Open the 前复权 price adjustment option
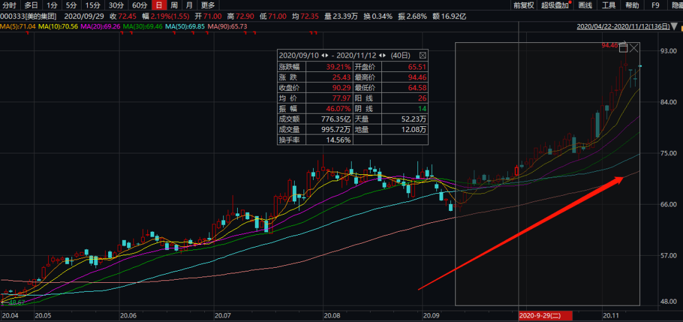683x322 pixels. click(524, 5)
